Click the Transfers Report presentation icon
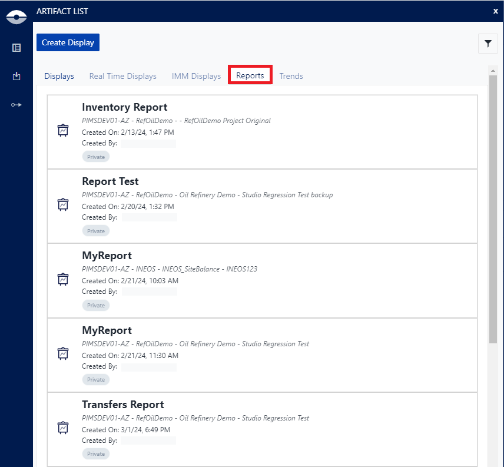Viewport: 504px width, 467px height. [63, 428]
